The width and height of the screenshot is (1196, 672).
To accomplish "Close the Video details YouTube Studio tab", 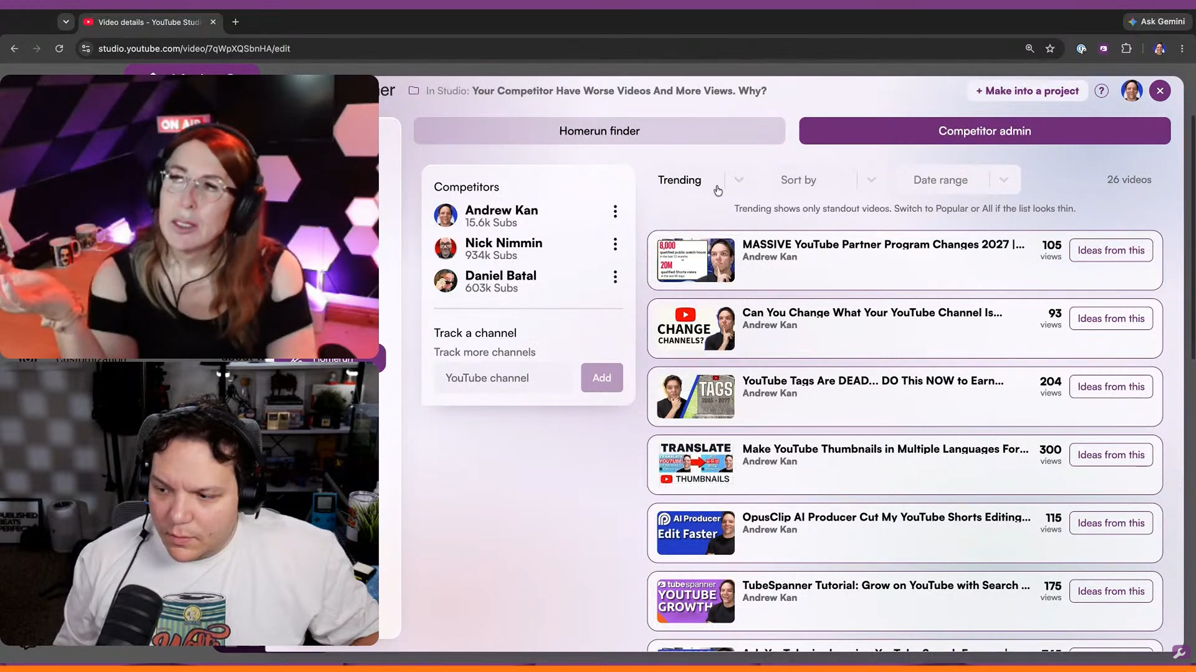I will (x=213, y=22).
